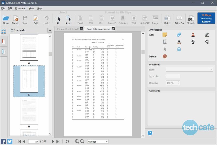Image resolution: width=217 pixels, height=145 pixels.
Task: Close the Excel data analysis.pdf tab
Action: (113, 29)
